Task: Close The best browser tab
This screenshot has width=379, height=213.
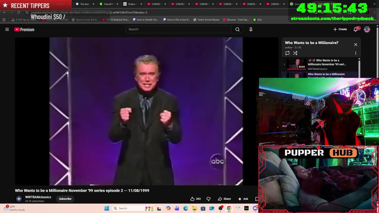Action: point(94,4)
